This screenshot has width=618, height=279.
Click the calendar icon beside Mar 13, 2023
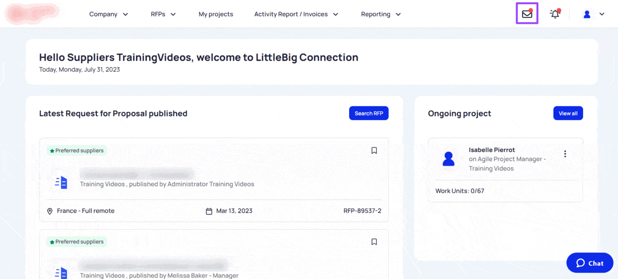(x=209, y=211)
